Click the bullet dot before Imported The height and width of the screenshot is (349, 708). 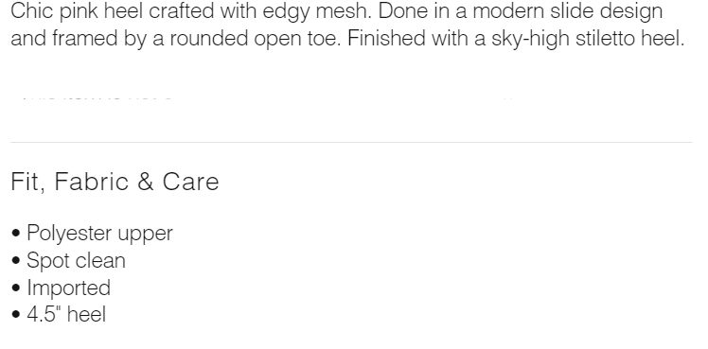[17, 288]
